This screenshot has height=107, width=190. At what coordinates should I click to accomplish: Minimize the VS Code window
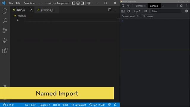(96, 3)
